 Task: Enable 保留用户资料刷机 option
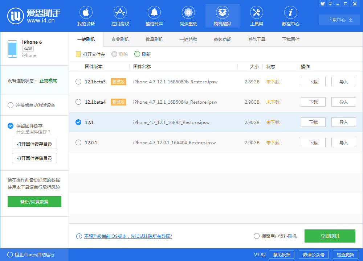[257, 236]
